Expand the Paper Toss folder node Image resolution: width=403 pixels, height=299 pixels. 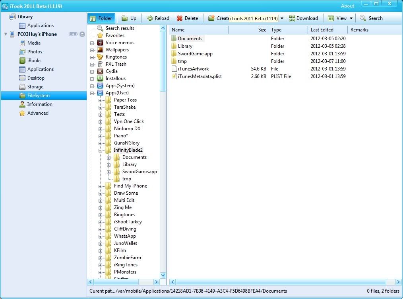click(101, 100)
